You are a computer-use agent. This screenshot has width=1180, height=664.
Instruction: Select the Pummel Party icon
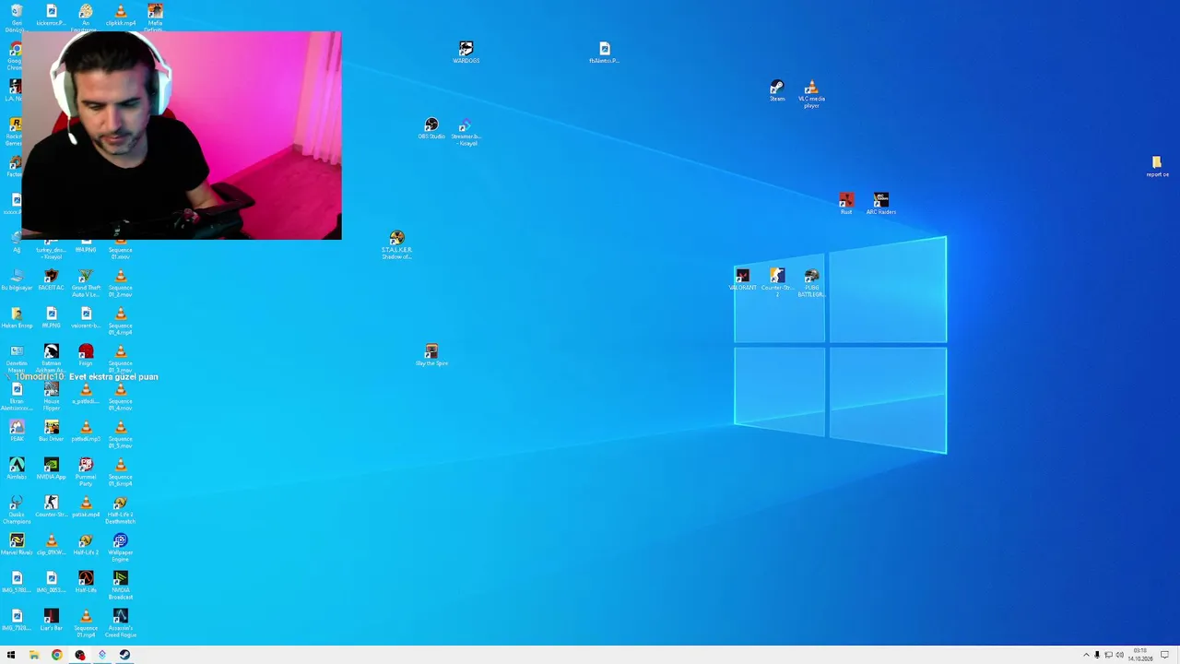point(86,471)
